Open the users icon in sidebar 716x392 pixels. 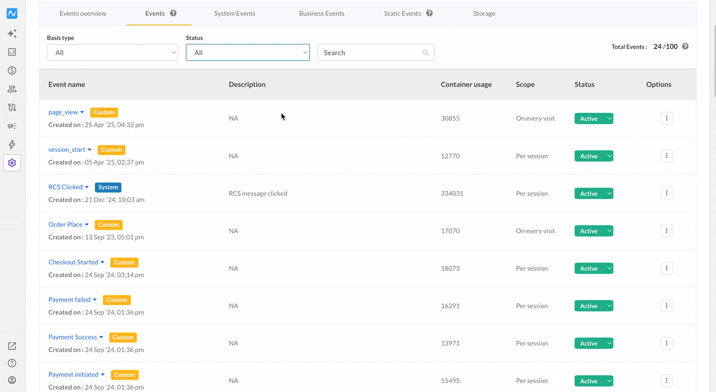click(12, 89)
